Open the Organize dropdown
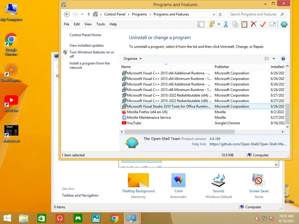299x224 pixels. click(x=133, y=59)
